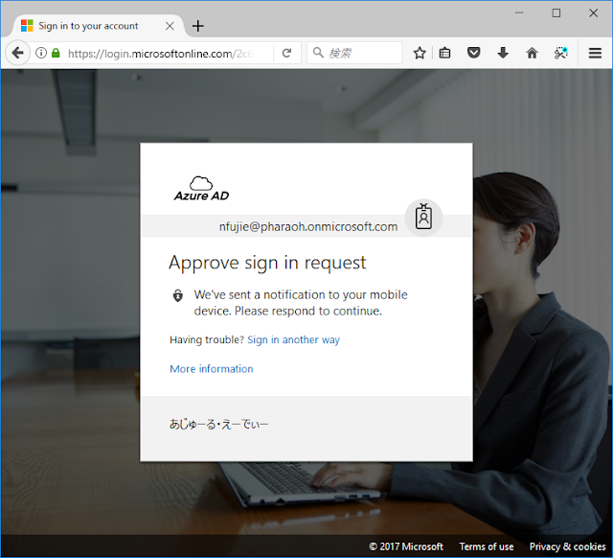Viewport: 613px width, 558px height.
Task: Click the work account badge icon
Action: pyautogui.click(x=423, y=218)
